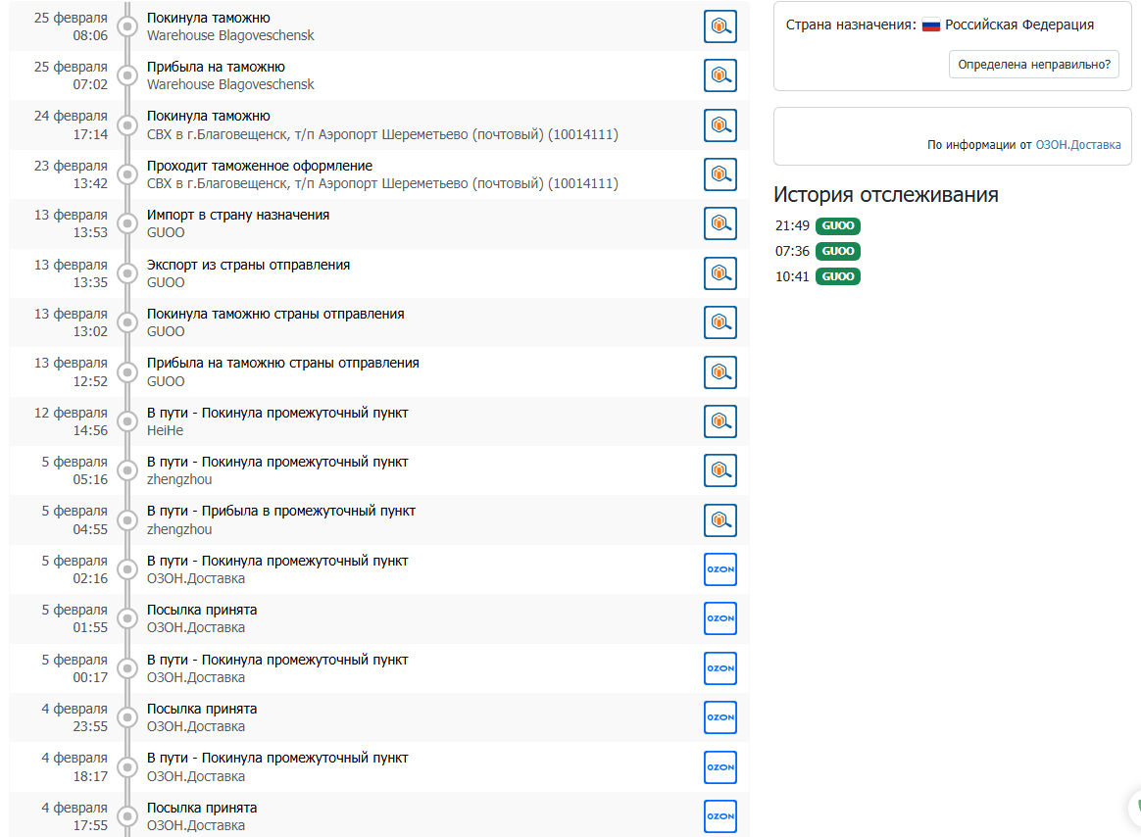Click timeline marker for 24 февраля 17:14

point(126,125)
